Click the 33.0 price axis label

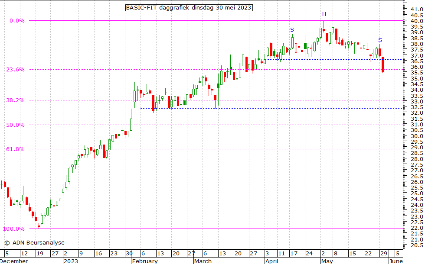point(417,101)
